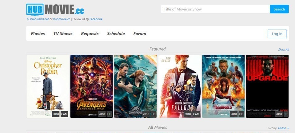This screenshot has height=133, width=295.
Task: Click the 2018 badge on Deadpool 2
Action: coord(234,114)
